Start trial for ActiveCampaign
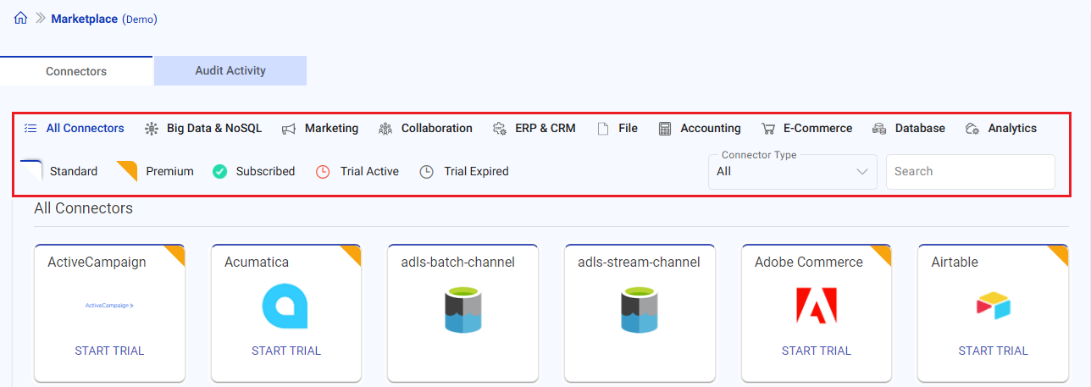Screen dimensions: 1091x387 pyautogui.click(x=109, y=351)
